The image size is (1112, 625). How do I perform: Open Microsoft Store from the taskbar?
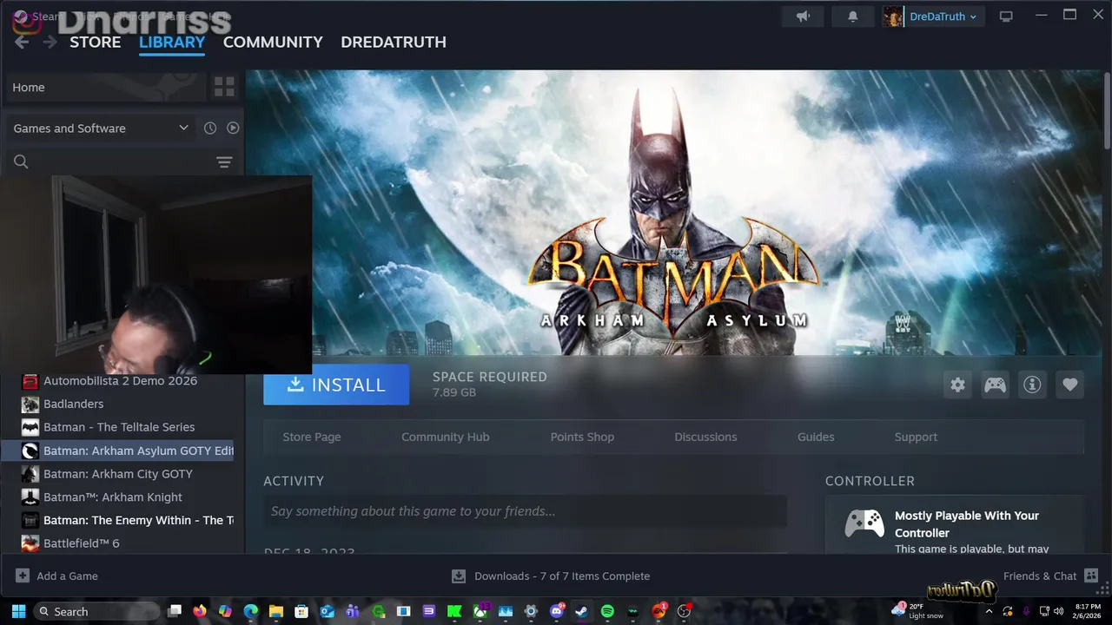click(301, 611)
